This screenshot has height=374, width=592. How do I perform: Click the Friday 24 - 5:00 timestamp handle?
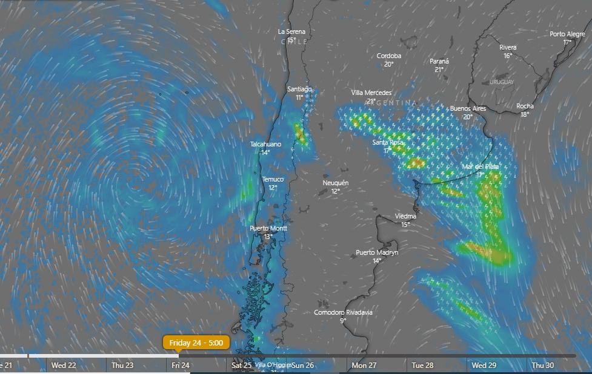[x=196, y=343]
